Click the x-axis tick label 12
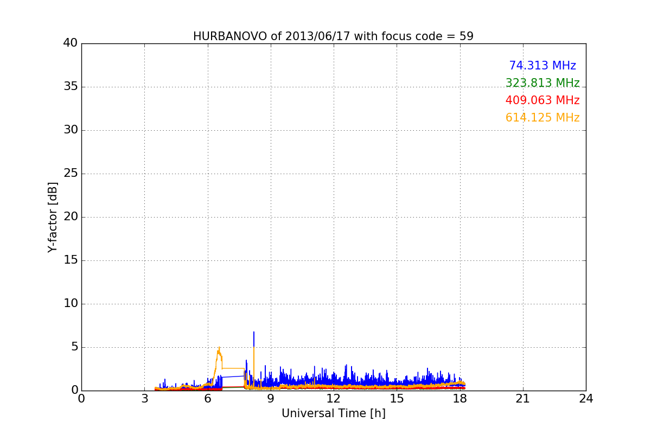 coord(334,399)
